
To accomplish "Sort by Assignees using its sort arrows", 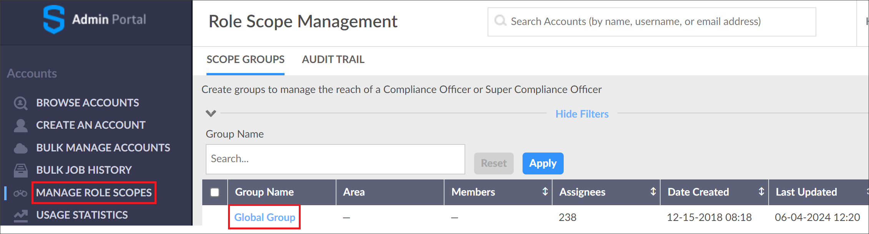I will [653, 192].
